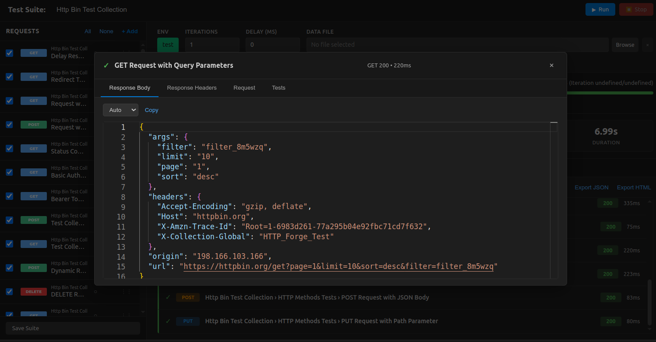This screenshot has width=656, height=342.
Task: Click the green checkmark beside POST Request with JSON Body
Action: click(x=167, y=297)
